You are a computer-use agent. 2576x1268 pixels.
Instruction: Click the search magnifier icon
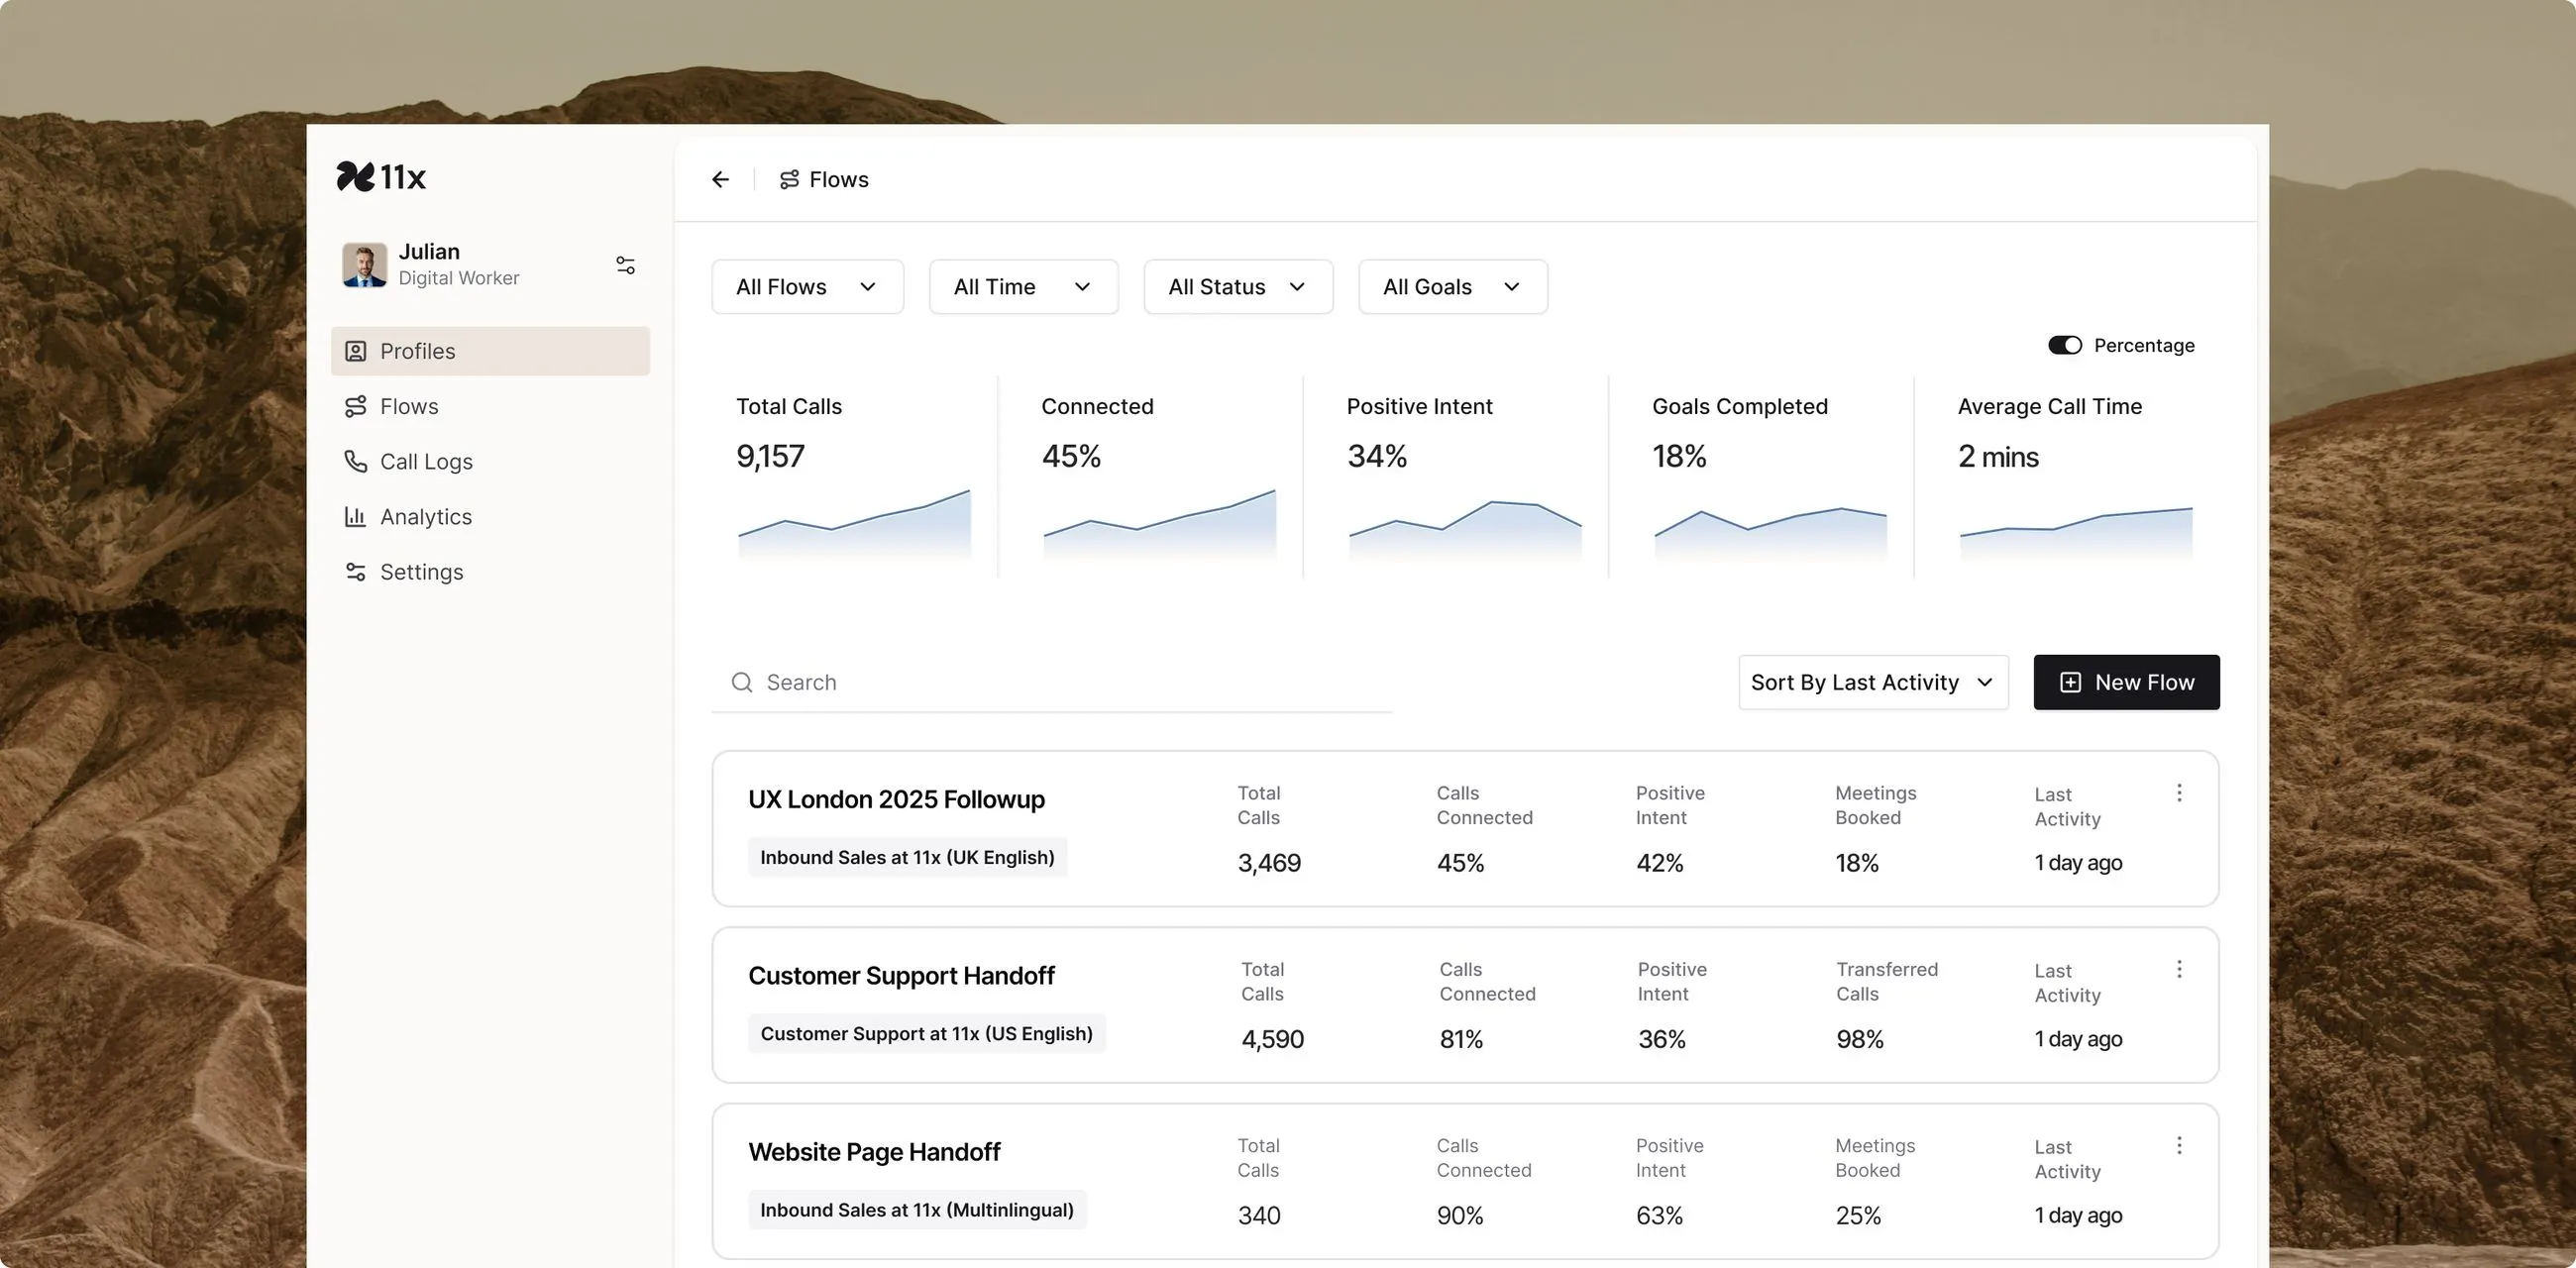click(741, 682)
